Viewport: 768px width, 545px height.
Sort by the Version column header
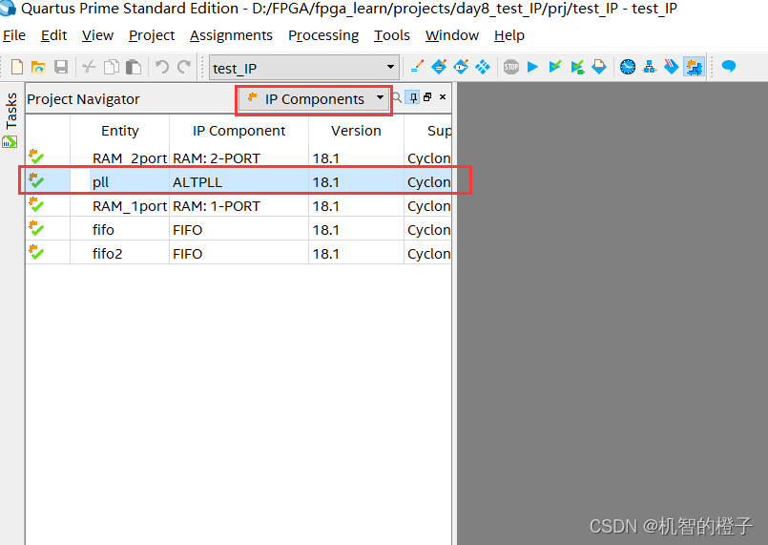coord(356,131)
